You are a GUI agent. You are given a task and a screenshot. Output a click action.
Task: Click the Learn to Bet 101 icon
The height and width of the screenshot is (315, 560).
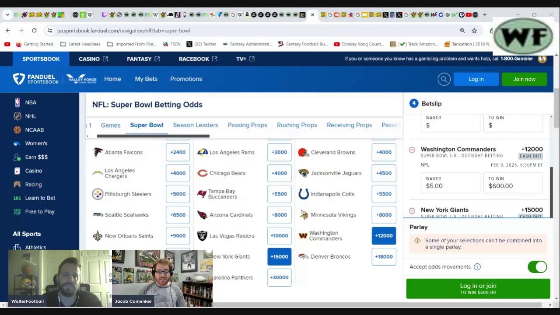tap(17, 198)
